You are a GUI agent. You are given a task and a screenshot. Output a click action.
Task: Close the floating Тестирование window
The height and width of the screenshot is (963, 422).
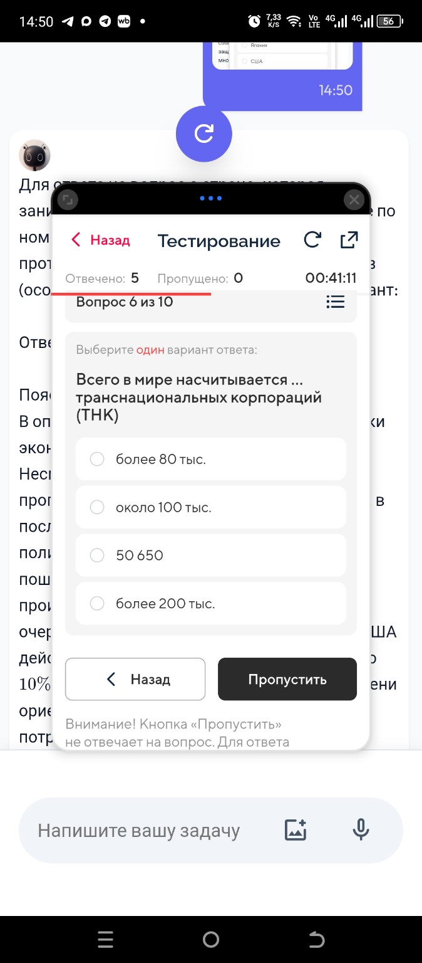point(354,199)
